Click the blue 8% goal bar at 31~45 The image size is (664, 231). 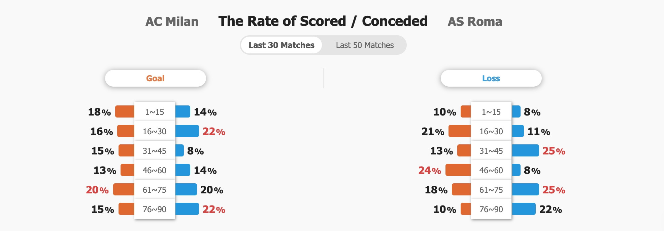pos(179,150)
